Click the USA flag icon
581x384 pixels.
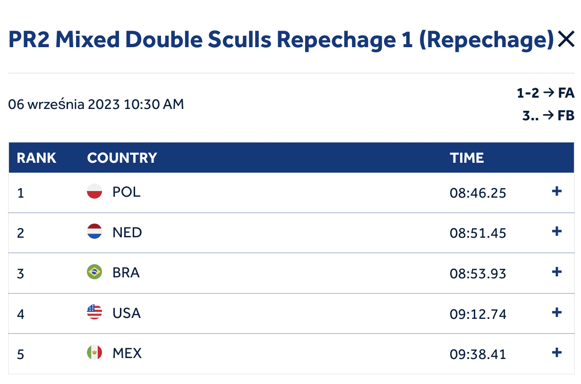94,312
